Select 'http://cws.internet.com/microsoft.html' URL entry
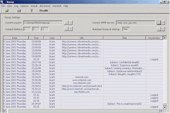Screen dimensions: 170x113 (x=82, y=86)
